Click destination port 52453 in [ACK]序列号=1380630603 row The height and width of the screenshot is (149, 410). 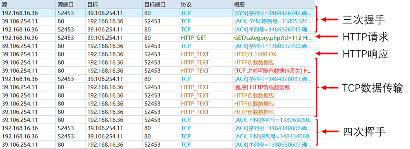(161, 144)
